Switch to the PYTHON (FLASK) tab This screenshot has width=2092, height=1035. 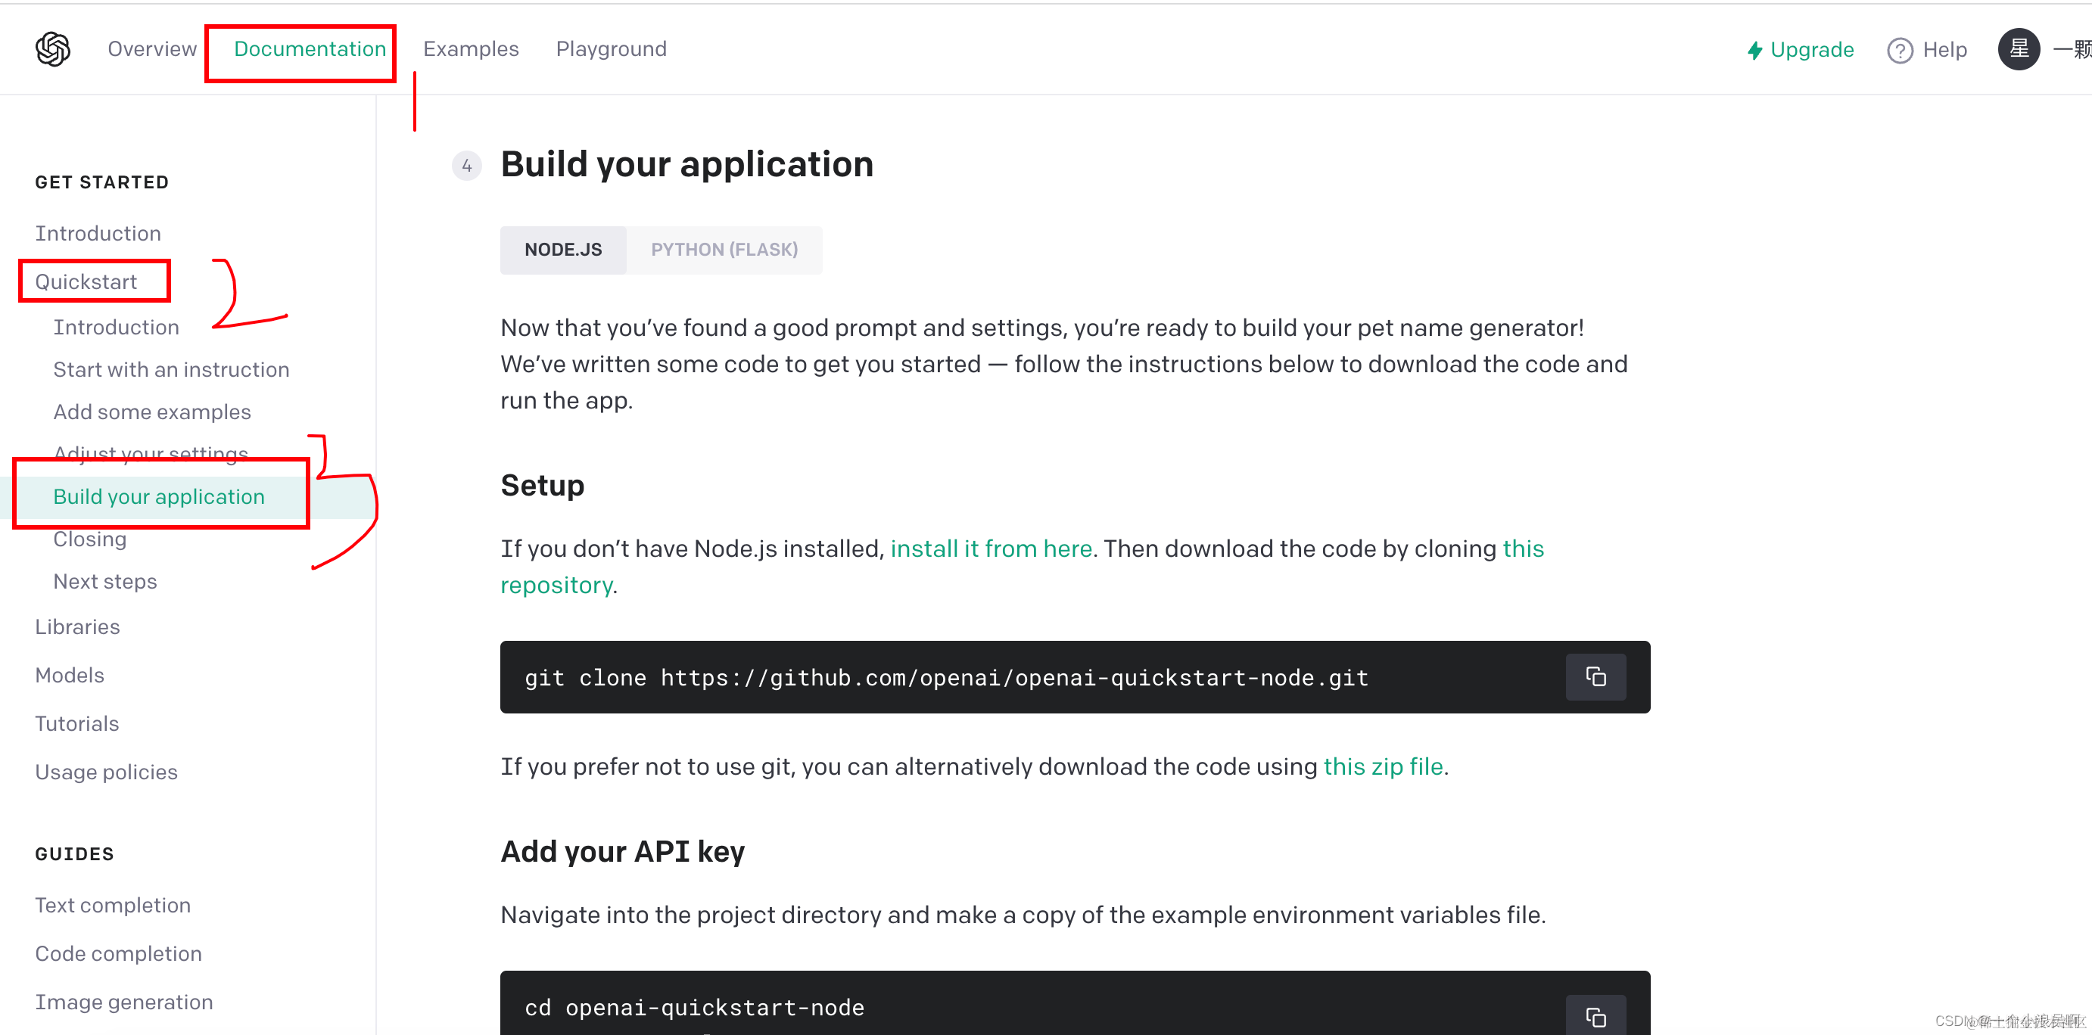[x=724, y=249]
